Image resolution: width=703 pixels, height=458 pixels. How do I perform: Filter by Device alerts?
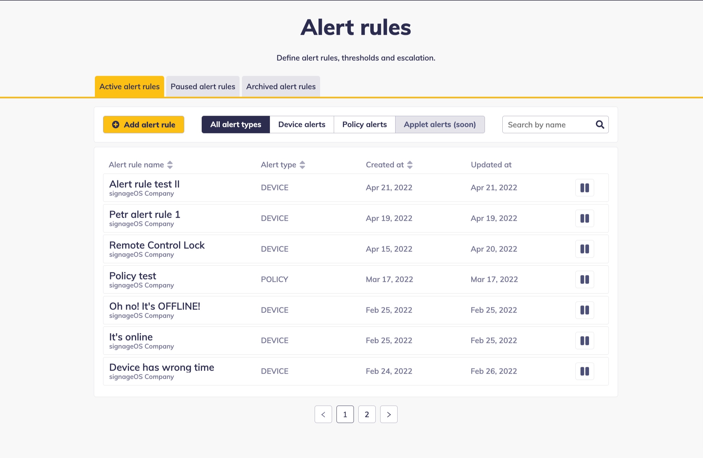[x=302, y=125]
